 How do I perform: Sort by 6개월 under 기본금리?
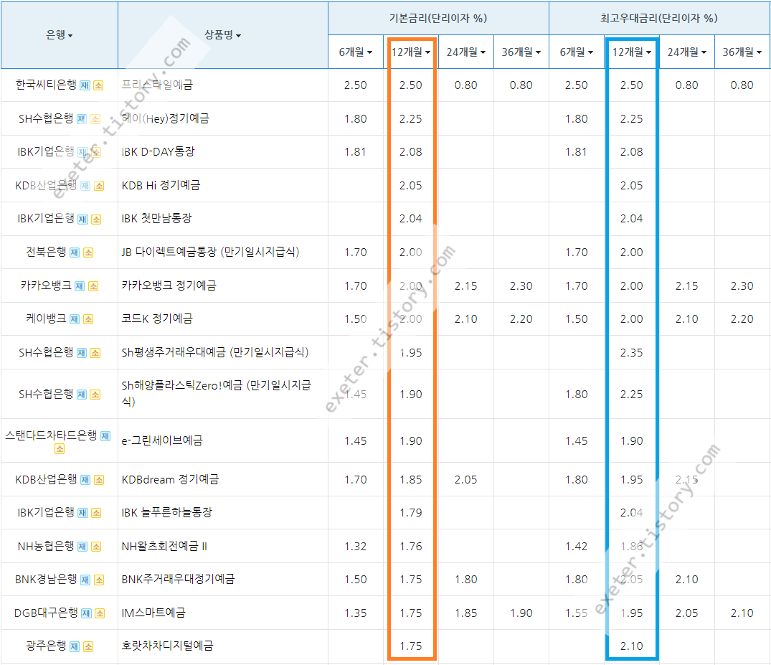[356, 52]
